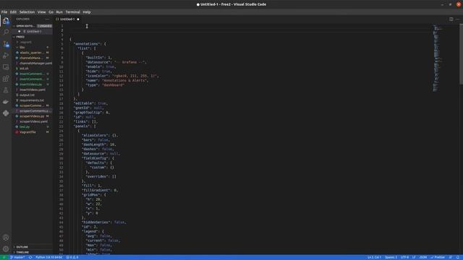
Task: Open the Terminal menu
Action: click(x=72, y=12)
